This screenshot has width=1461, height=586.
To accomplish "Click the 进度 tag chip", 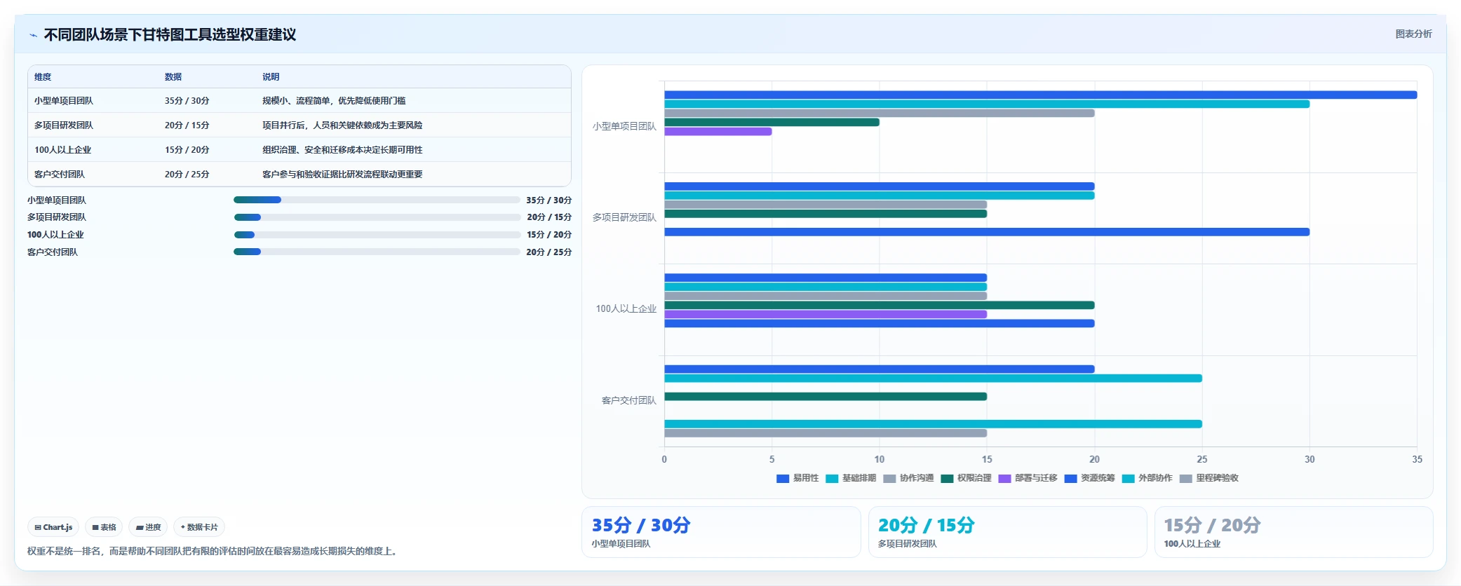I will (148, 527).
